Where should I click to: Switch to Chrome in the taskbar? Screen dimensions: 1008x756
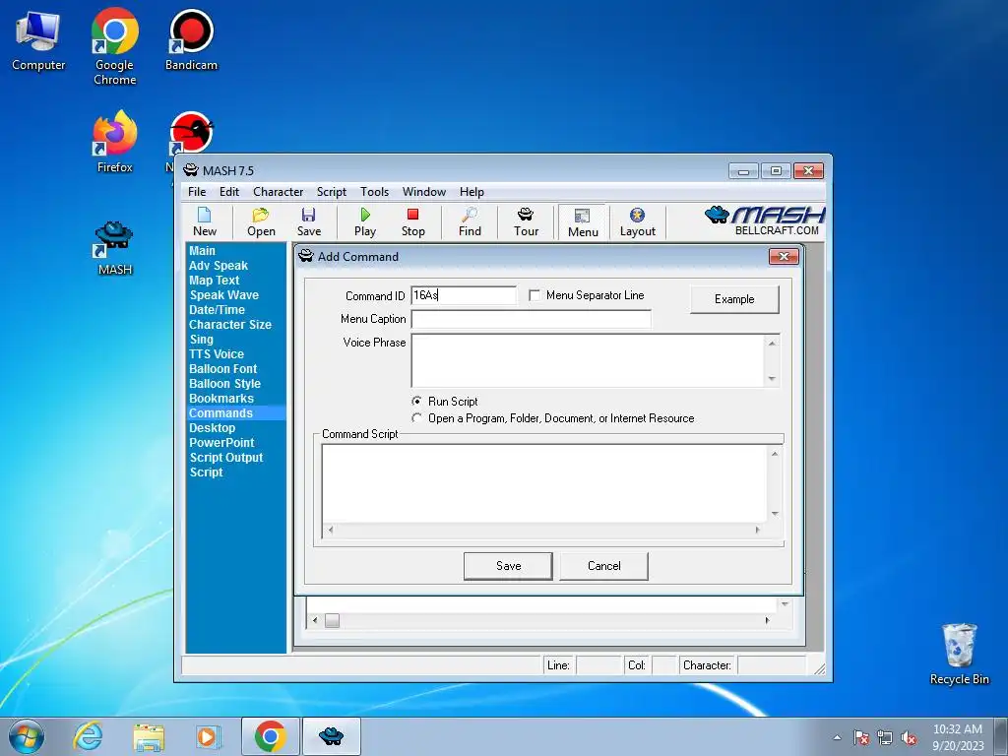click(x=270, y=736)
